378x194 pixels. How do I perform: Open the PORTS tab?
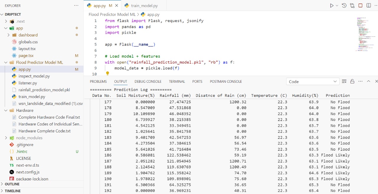197,82
